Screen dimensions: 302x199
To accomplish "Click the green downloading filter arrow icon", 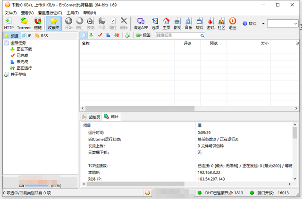I will coord(91,35).
